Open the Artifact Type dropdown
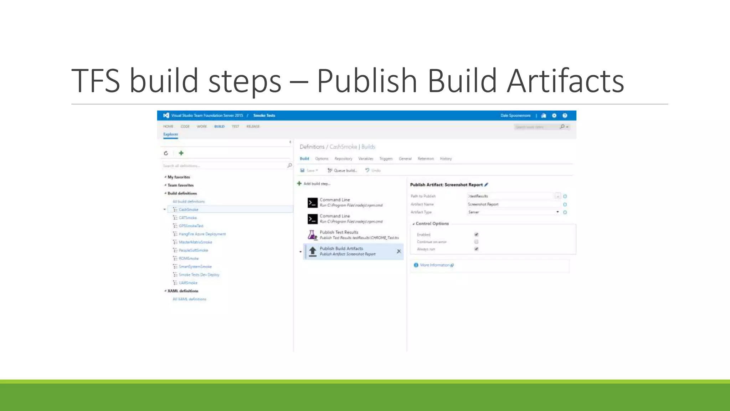730x411 pixels. pos(557,212)
